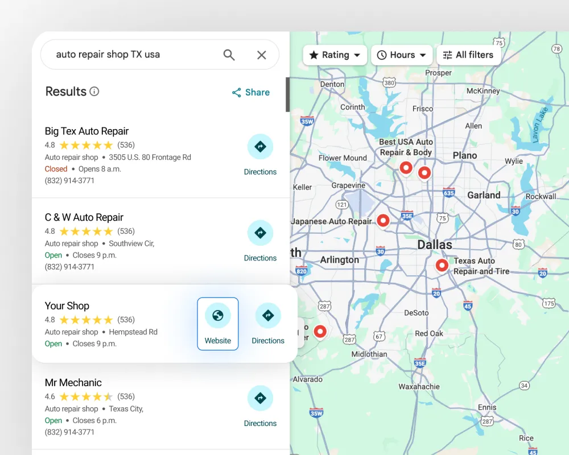The image size is (569, 455).
Task: Expand the Rating filter dropdown
Action: tap(335, 55)
